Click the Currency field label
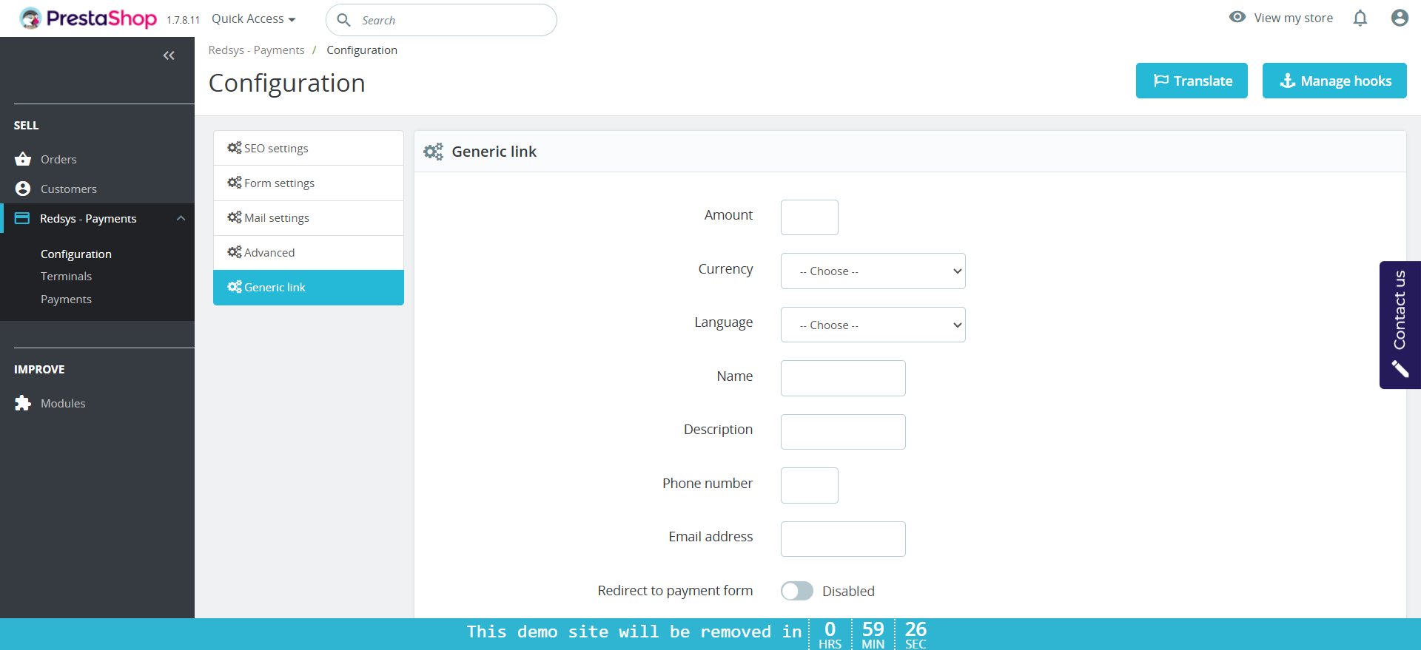The height and width of the screenshot is (650, 1421). 725,268
